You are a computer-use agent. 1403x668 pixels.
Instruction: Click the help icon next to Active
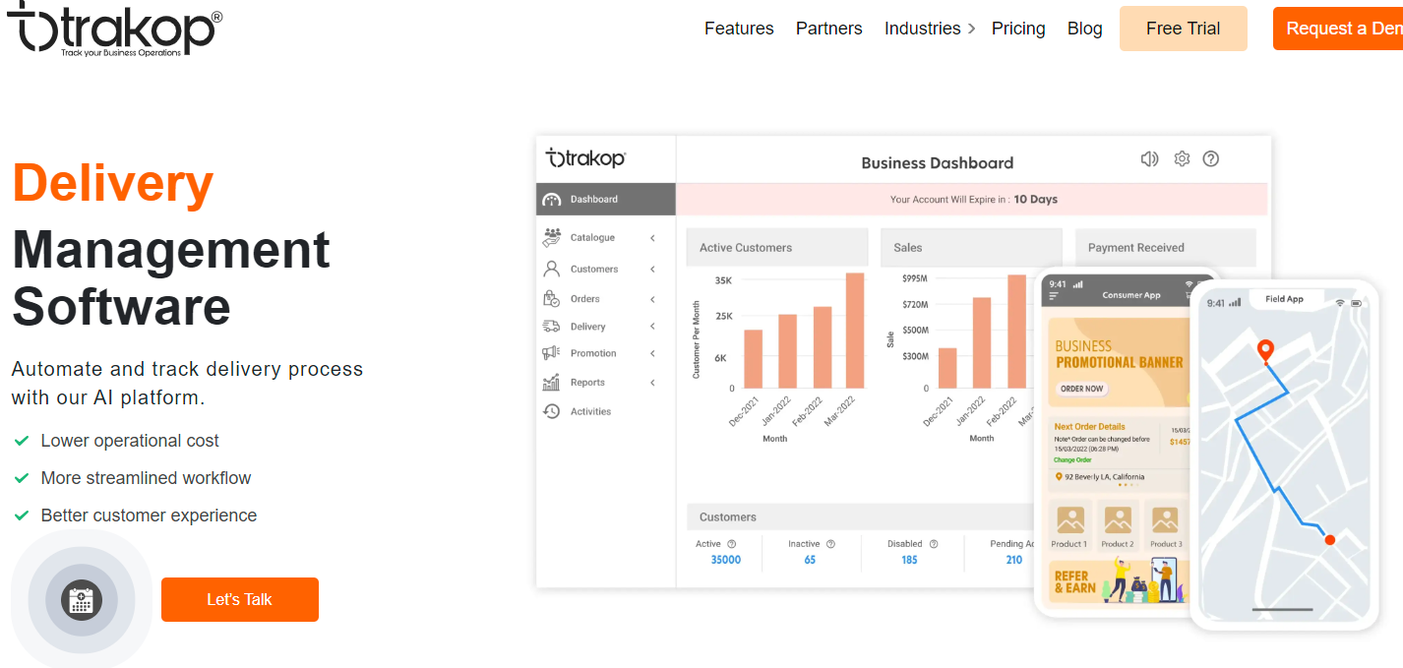[731, 544]
